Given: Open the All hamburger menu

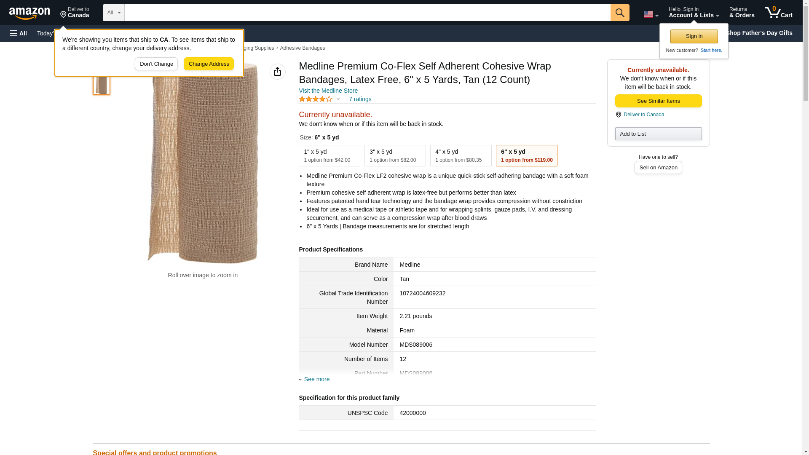Looking at the screenshot, I should pos(19,33).
